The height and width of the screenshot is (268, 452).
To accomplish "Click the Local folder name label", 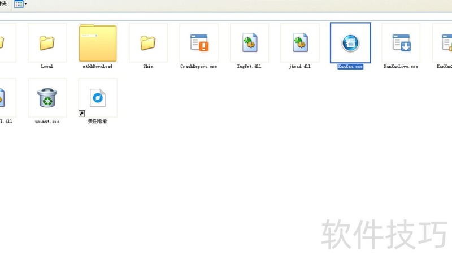I will tap(47, 66).
